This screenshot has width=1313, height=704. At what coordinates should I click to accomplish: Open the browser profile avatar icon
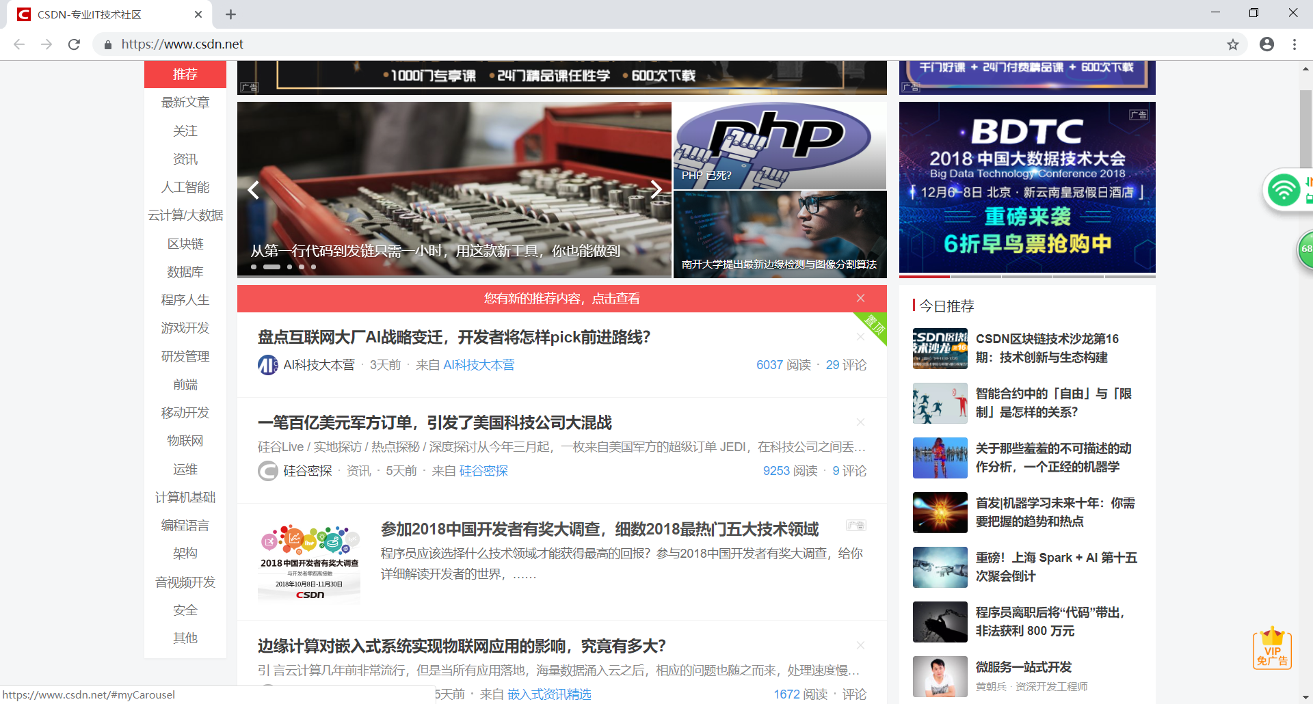click(x=1266, y=44)
